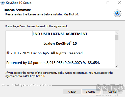Click the License Agreement header title

(17, 10)
